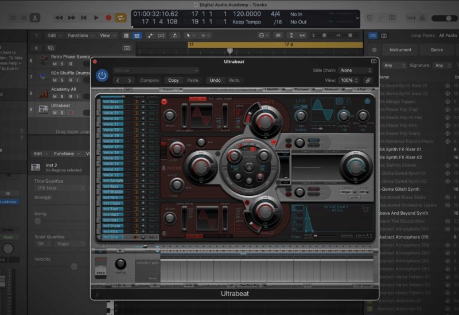Click the add track plus button

(x=36, y=48)
